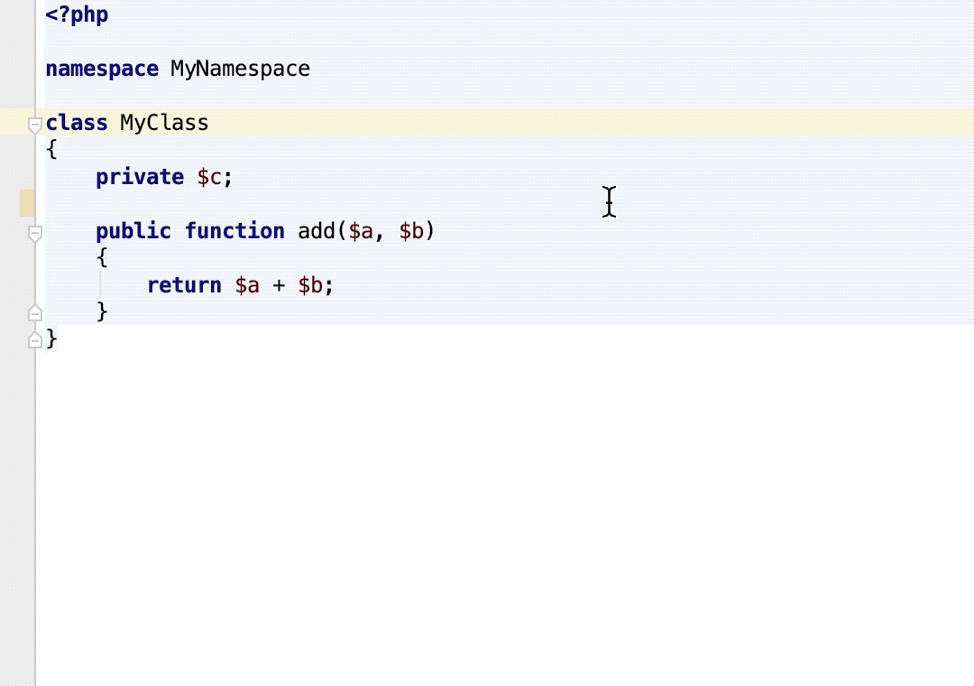
Task: Click the return keyword
Action: tap(184, 285)
